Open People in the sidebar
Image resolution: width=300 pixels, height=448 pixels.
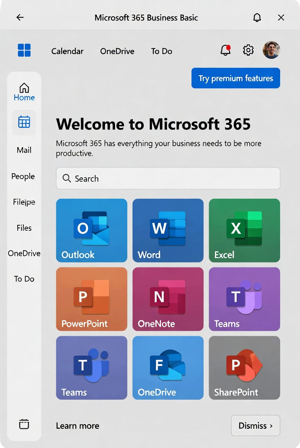23,176
